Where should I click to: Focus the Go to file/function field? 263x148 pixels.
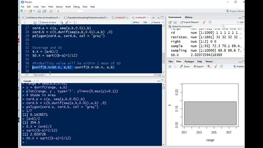pos(70,11)
